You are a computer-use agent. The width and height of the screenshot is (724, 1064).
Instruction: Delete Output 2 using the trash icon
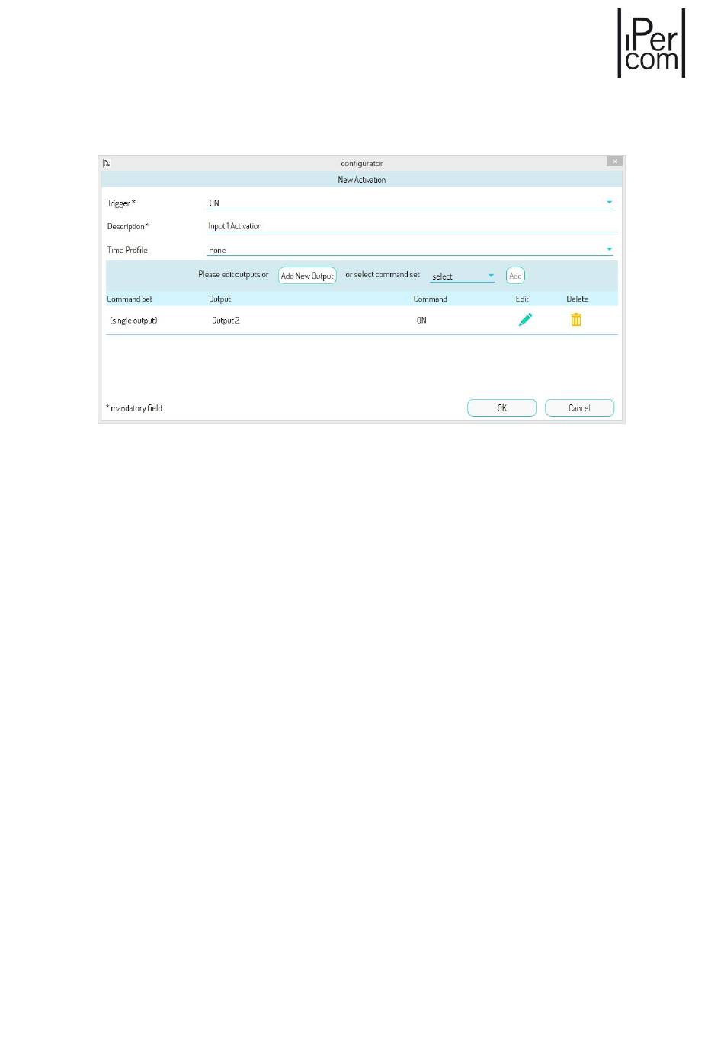(x=576, y=320)
